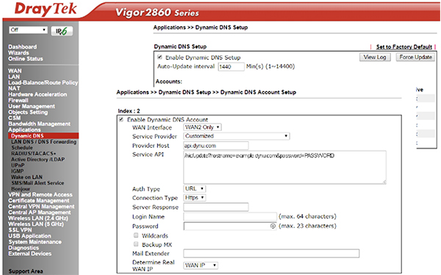
Task: Click Set to Factory Default link
Action: click(x=404, y=47)
